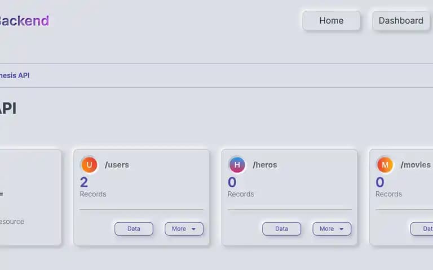
Task: Expand the More dropdown for /users
Action: point(184,229)
